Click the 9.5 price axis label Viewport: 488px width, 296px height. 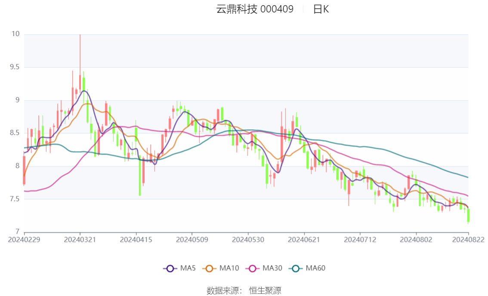tap(15, 67)
